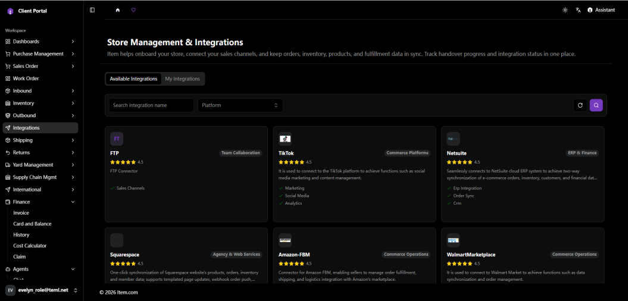This screenshot has height=301, width=628.
Task: Click the Inventory sidebar icon
Action: tap(8, 104)
